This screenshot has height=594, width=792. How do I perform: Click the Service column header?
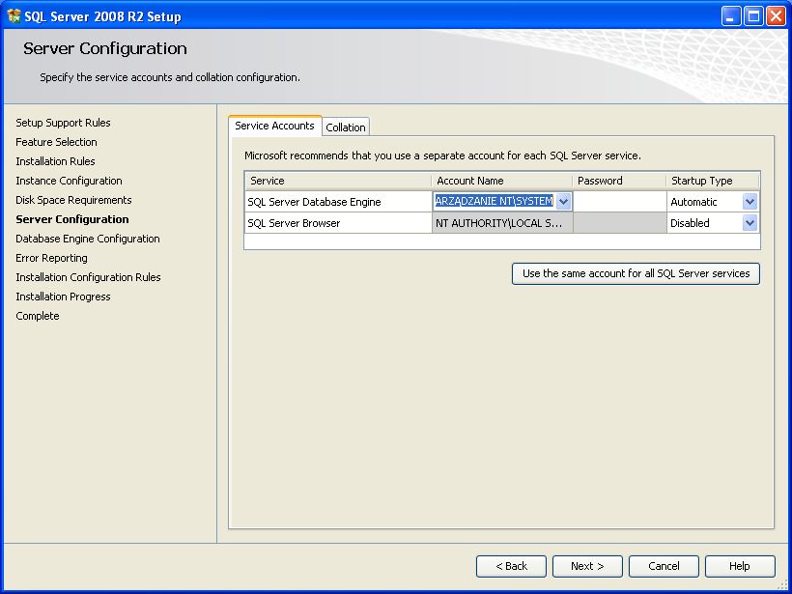pos(338,181)
